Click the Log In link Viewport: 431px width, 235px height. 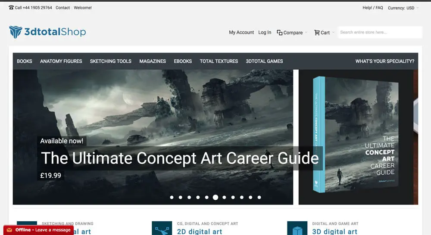point(265,32)
